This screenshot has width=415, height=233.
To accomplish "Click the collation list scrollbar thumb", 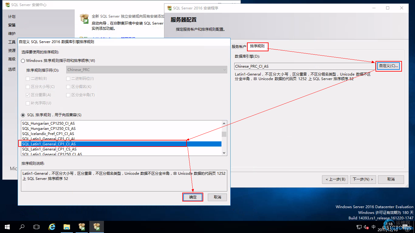I will click(x=224, y=134).
